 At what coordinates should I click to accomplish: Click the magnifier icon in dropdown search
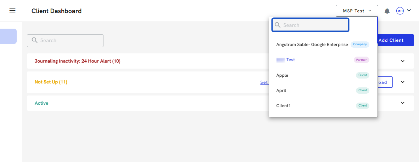[x=278, y=25]
